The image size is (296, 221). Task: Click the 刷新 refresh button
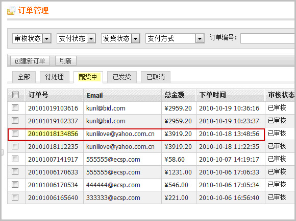point(66,61)
